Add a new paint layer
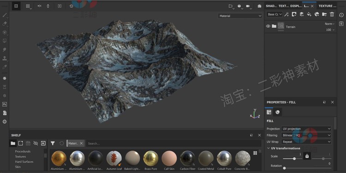346x173 pixels. pos(301,14)
